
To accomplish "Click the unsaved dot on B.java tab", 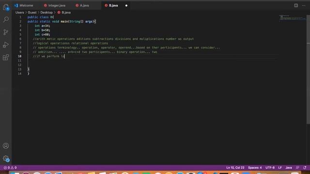I will tap(126, 5).
